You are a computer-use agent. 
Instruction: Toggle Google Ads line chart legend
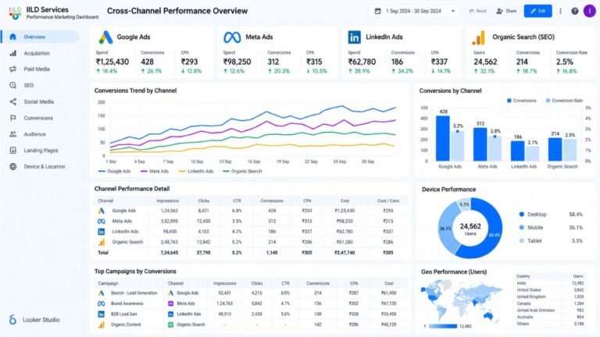(x=114, y=171)
